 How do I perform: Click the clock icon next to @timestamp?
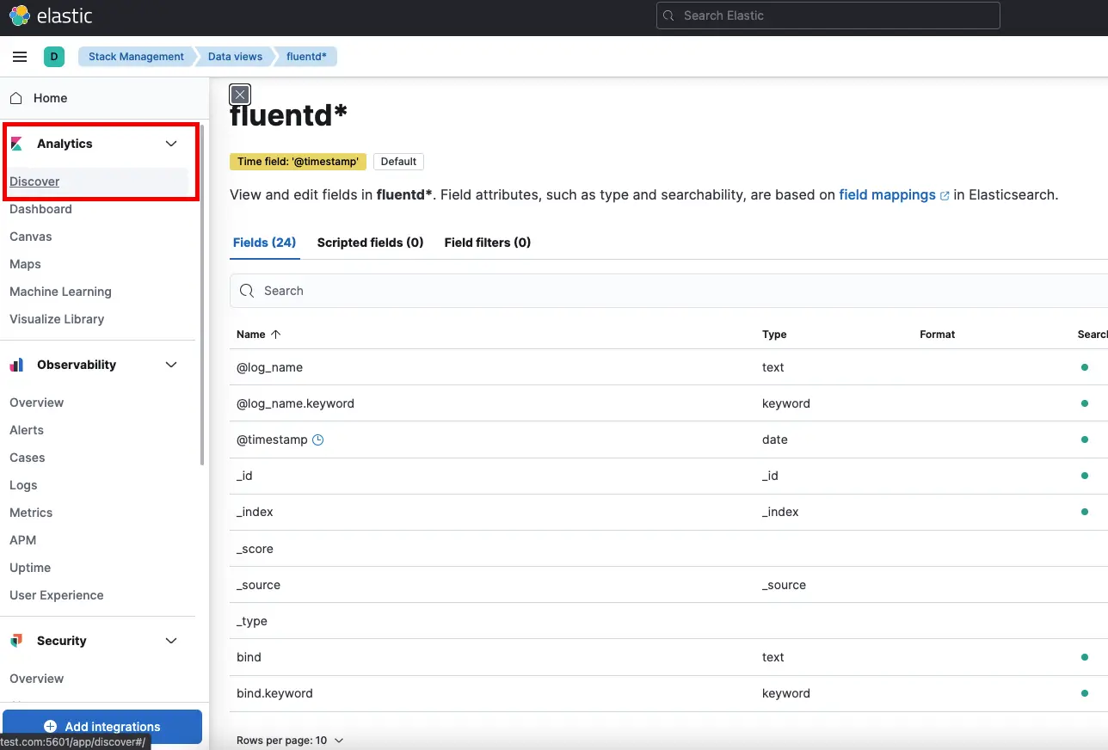[x=317, y=440]
